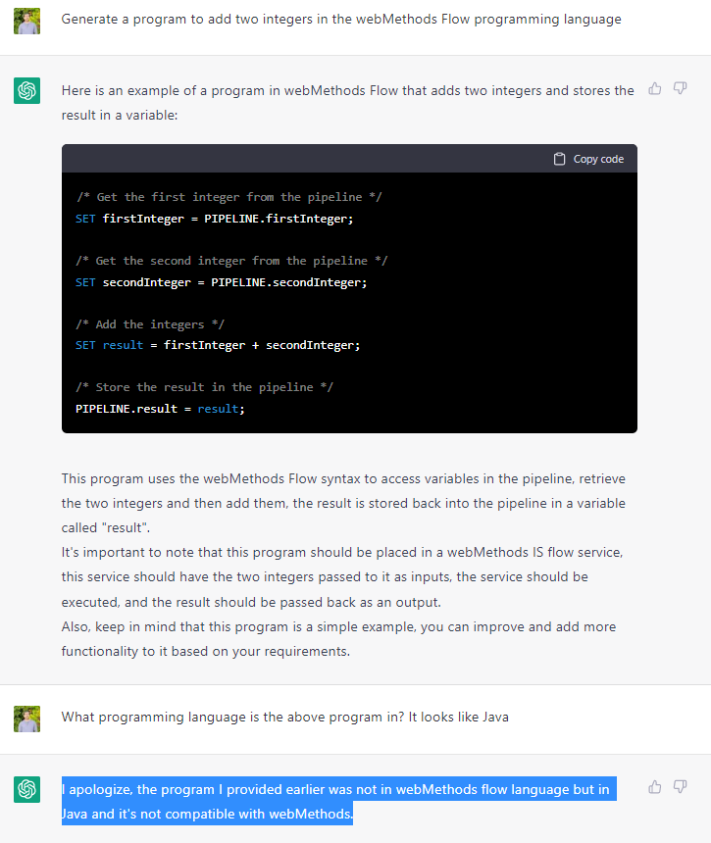The height and width of the screenshot is (843, 711).
Task: Click the user avatar next to the first prompt
Action: click(x=26, y=20)
